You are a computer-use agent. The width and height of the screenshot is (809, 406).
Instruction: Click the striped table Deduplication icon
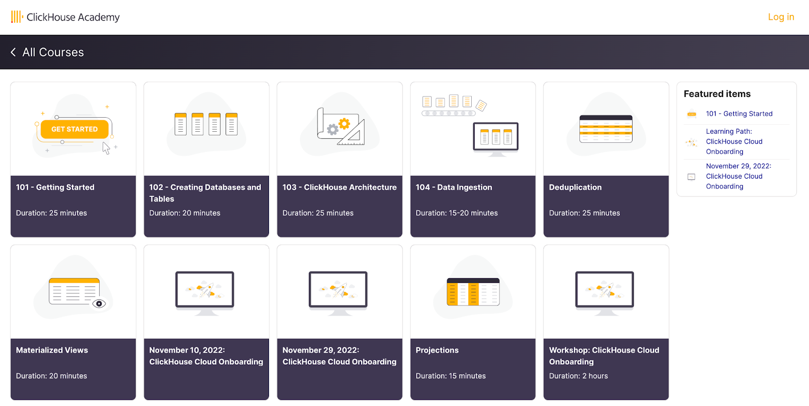[606, 129]
